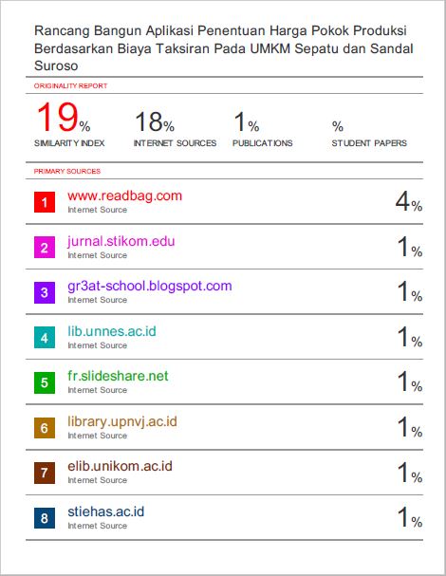Open the www.readbag.com source link
Viewport: 446px width, 576px height.
tap(124, 196)
